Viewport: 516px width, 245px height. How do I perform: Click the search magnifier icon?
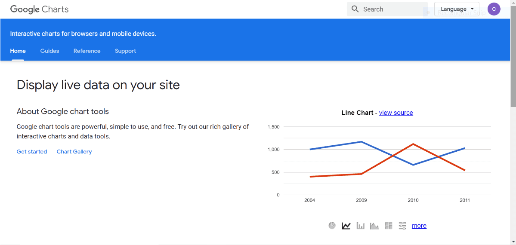pyautogui.click(x=355, y=9)
